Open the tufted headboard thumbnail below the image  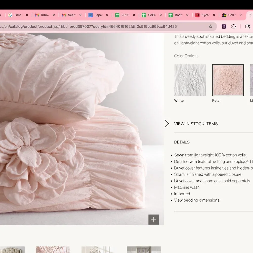pyautogui.click(x=12, y=250)
